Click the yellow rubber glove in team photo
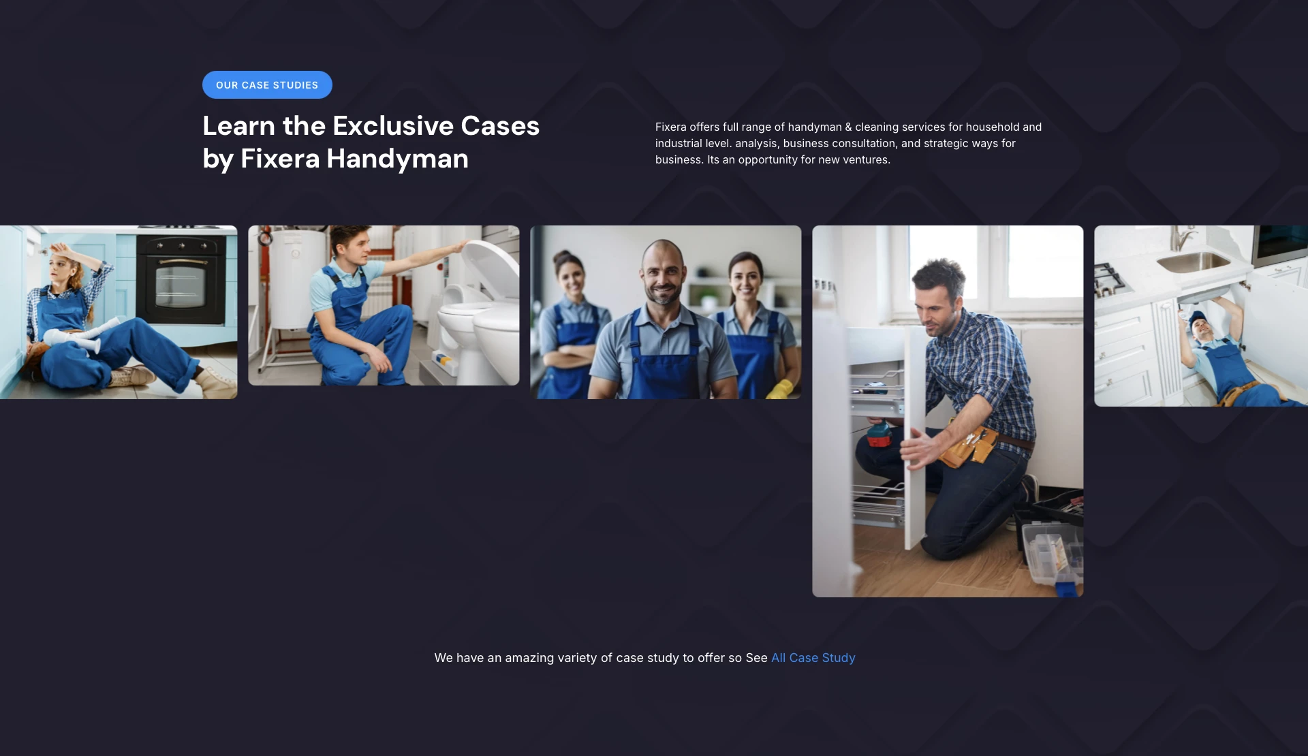1308x756 pixels. (x=781, y=389)
